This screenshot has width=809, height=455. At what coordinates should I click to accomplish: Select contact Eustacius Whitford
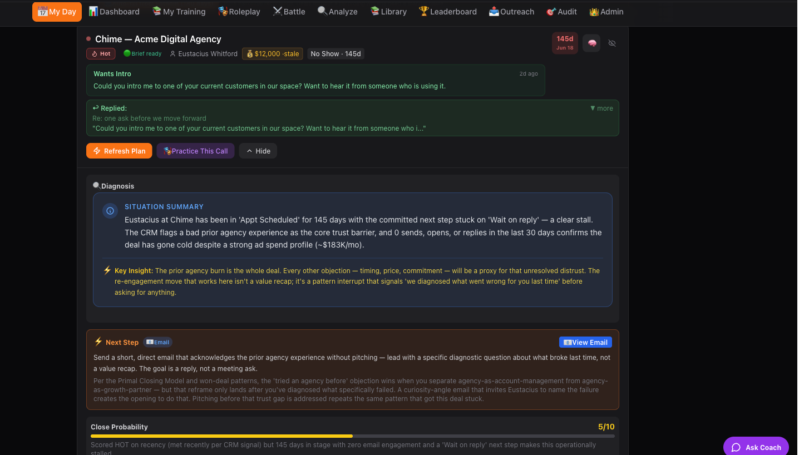[204, 54]
